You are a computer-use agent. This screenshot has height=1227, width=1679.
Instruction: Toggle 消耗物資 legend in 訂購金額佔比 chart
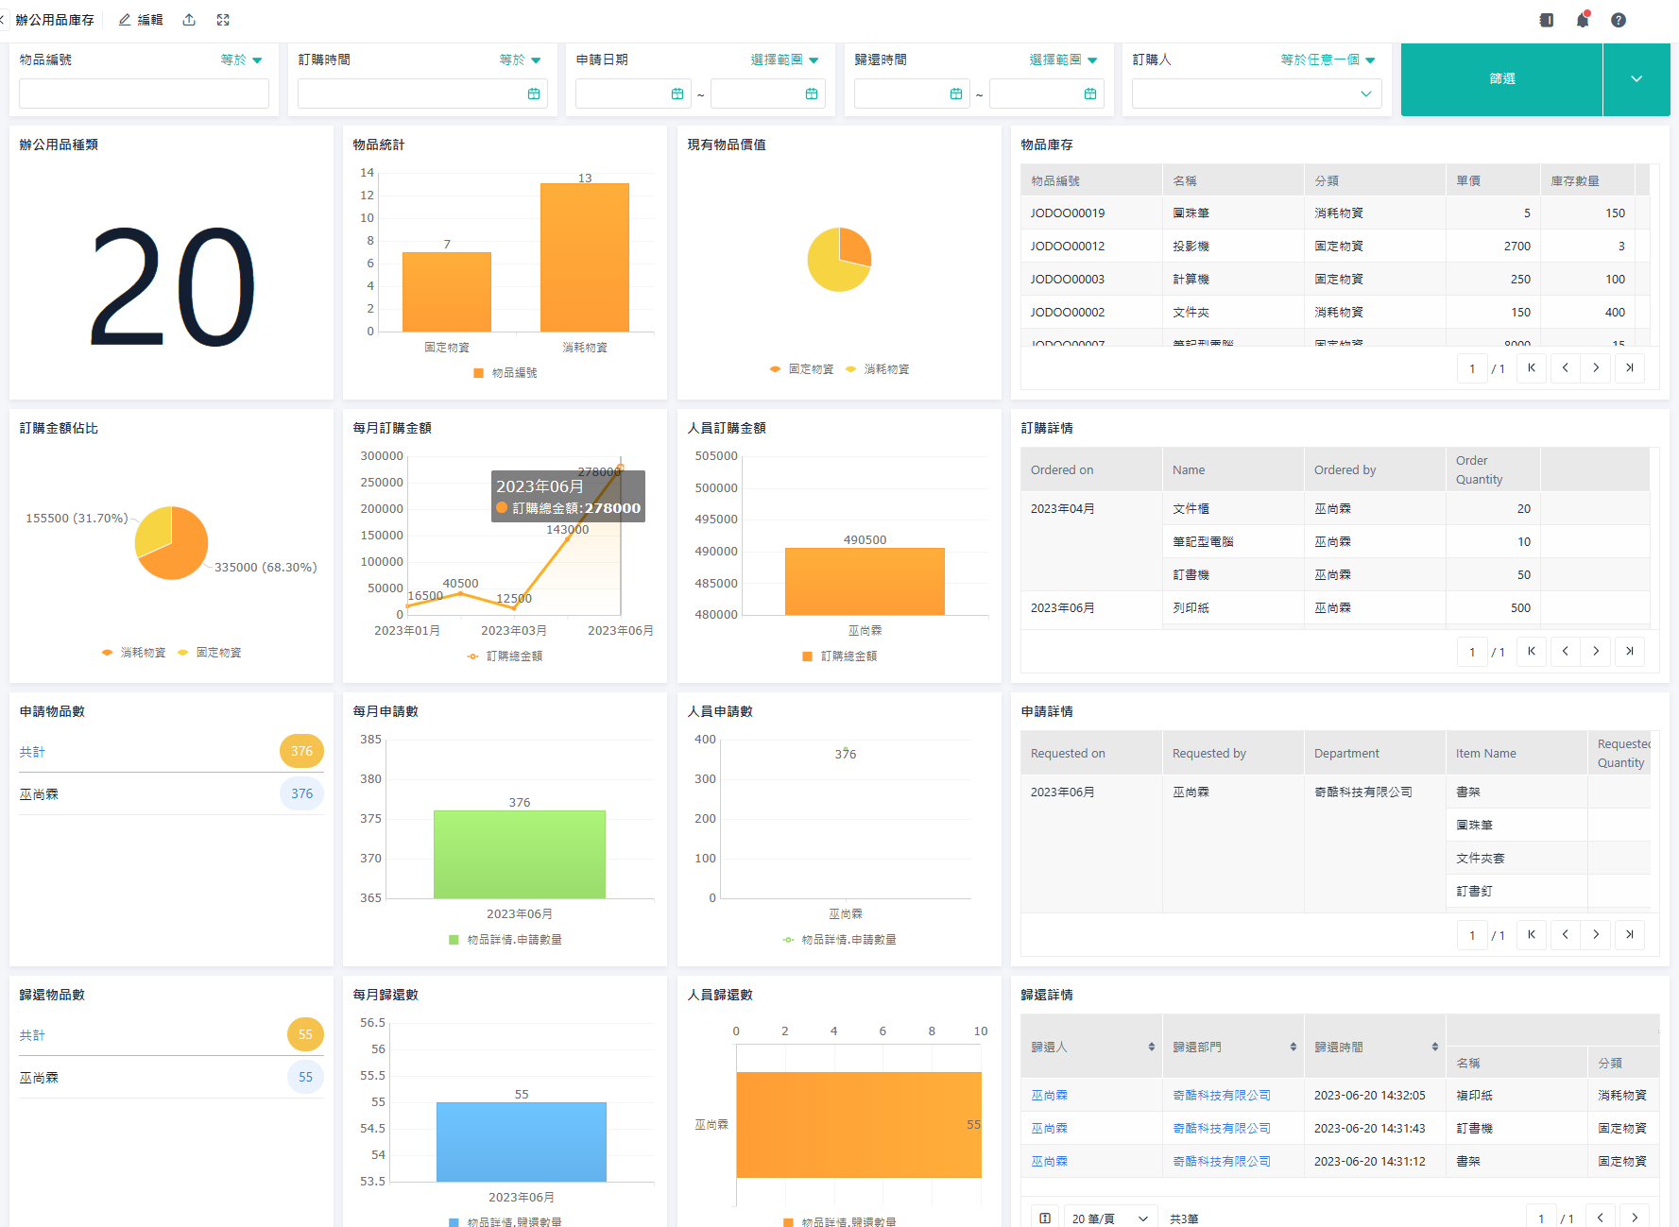133,653
